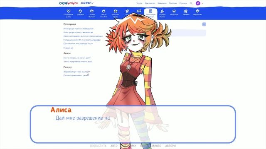This screenshot has width=266, height=149.
Task: Open the Health category cross icon
Action: (x=80, y=11)
